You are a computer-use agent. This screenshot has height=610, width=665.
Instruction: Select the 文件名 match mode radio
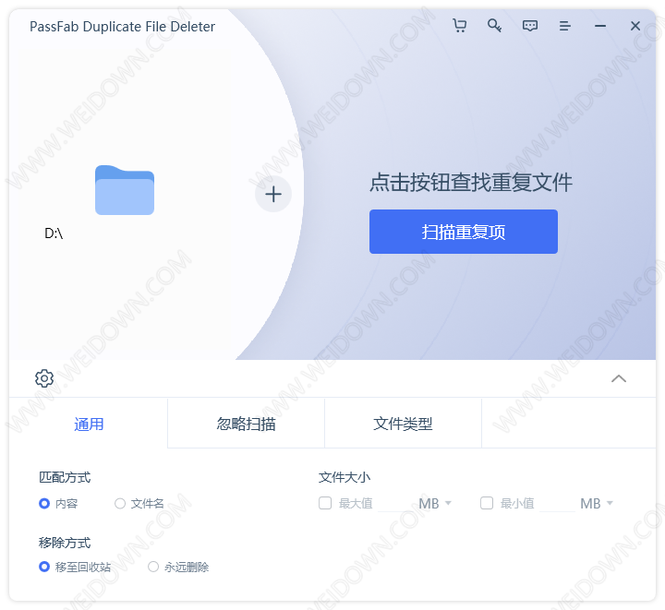120,503
